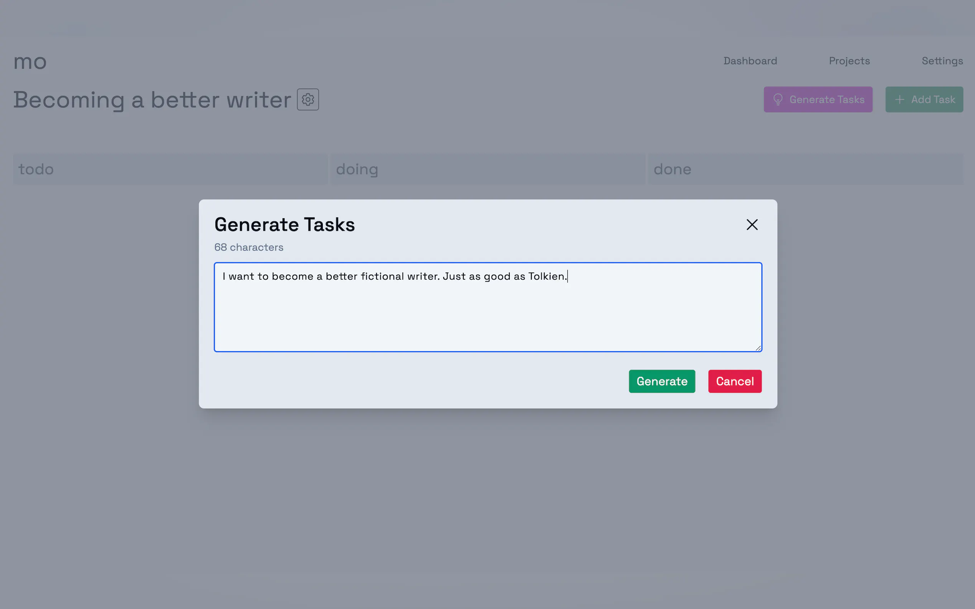Open the Dashboard page
975x609 pixels.
click(x=750, y=61)
